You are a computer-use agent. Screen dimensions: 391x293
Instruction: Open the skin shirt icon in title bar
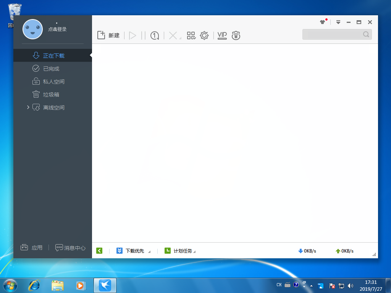[323, 22]
